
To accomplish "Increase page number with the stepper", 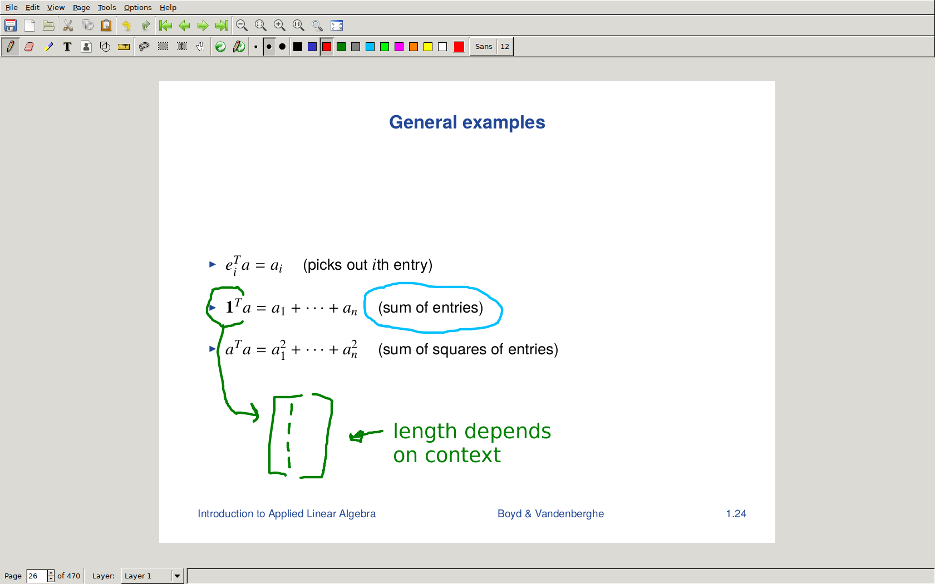I will tap(51, 573).
